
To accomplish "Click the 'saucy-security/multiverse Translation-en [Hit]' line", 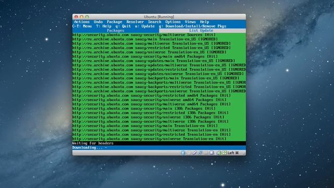I will pyautogui.click(x=151, y=130).
